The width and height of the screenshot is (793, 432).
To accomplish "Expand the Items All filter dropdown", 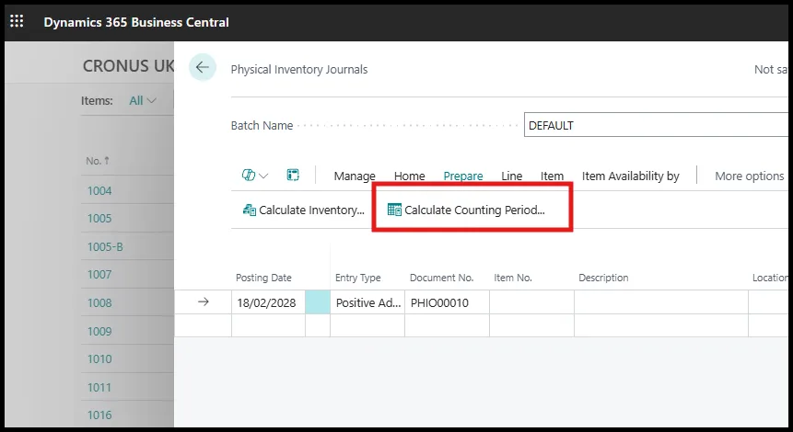I will 143,101.
